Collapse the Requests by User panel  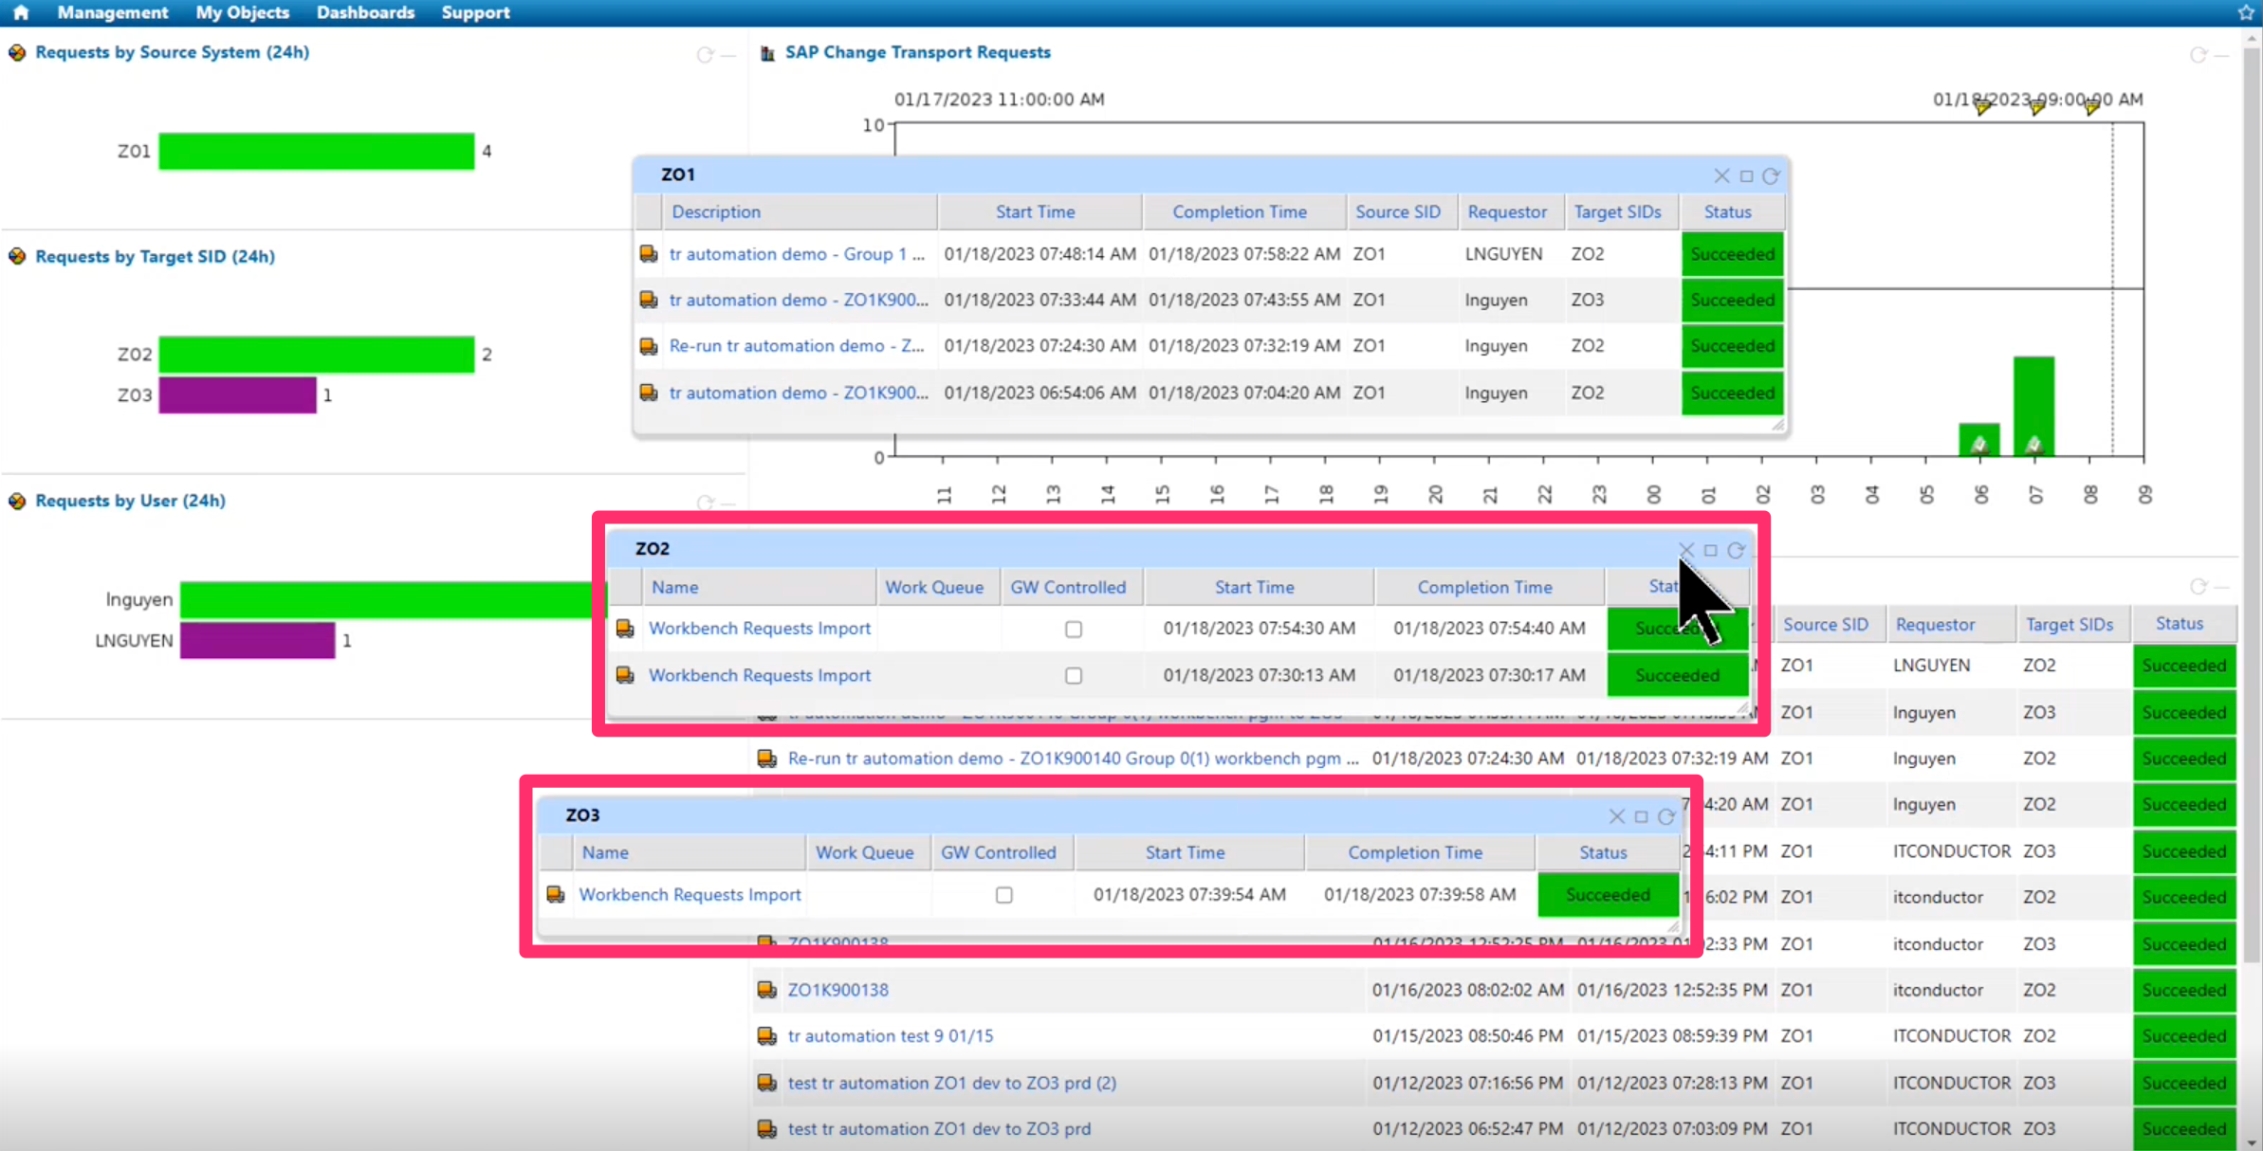(x=729, y=503)
